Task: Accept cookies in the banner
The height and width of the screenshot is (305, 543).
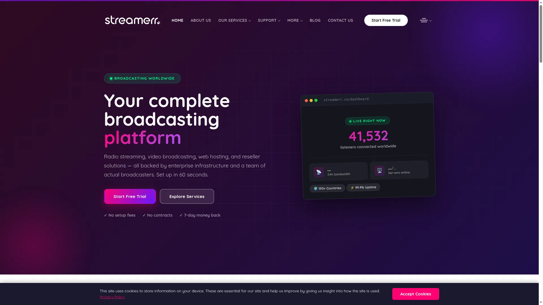Action: coord(416,294)
